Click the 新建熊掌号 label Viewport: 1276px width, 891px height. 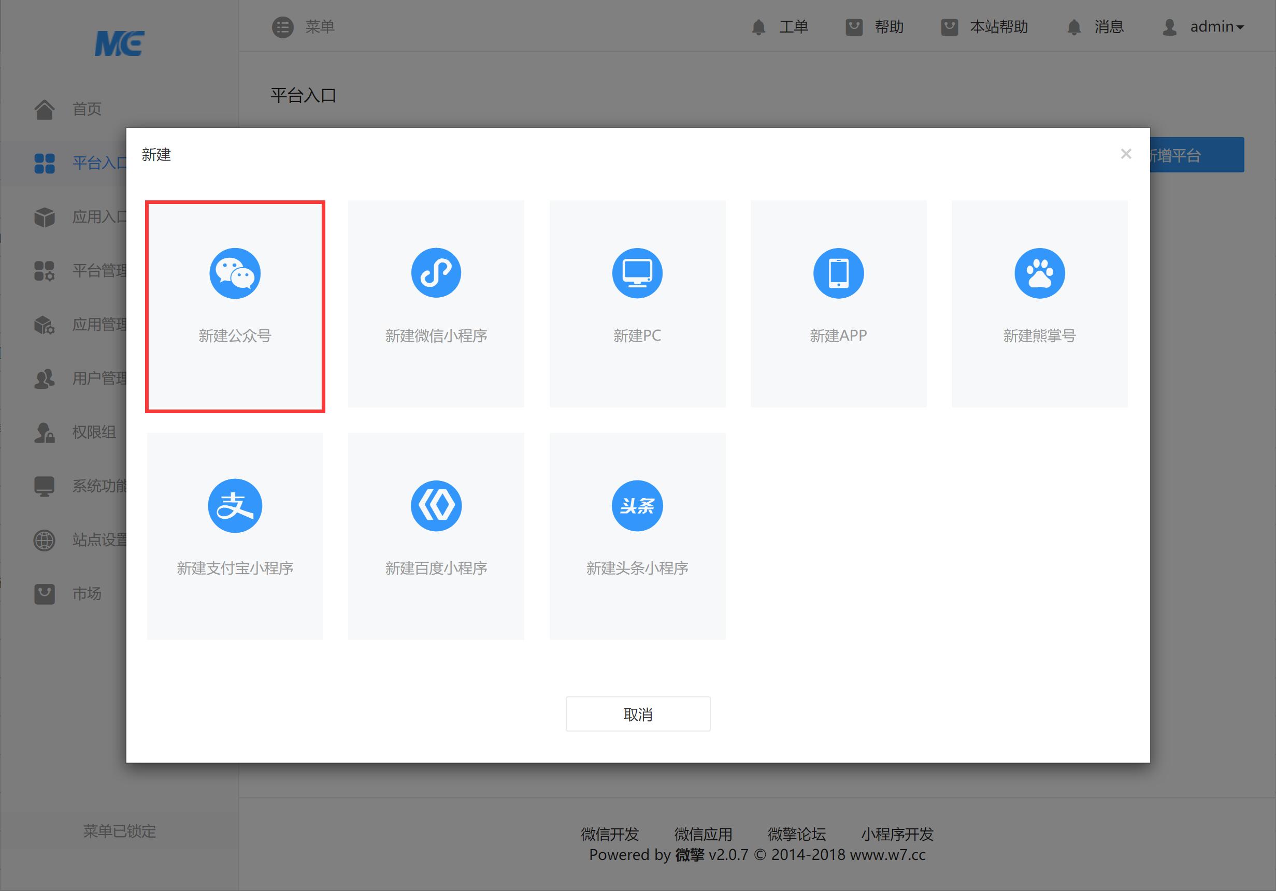click(1039, 335)
